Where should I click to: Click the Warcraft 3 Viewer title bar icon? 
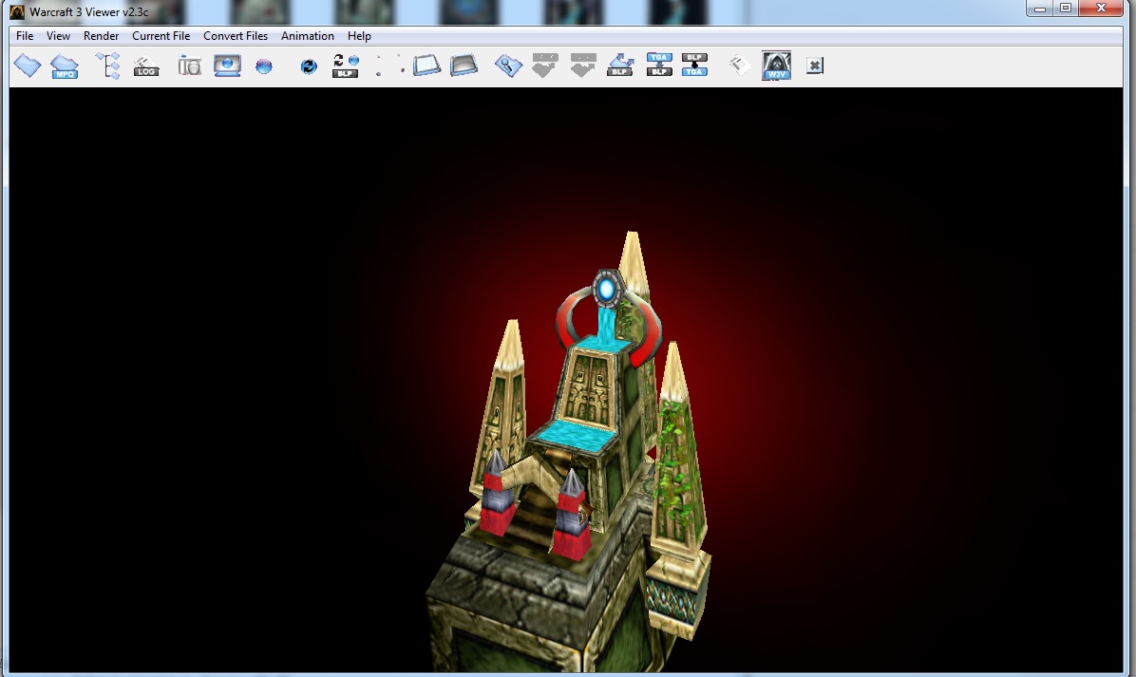17,11
